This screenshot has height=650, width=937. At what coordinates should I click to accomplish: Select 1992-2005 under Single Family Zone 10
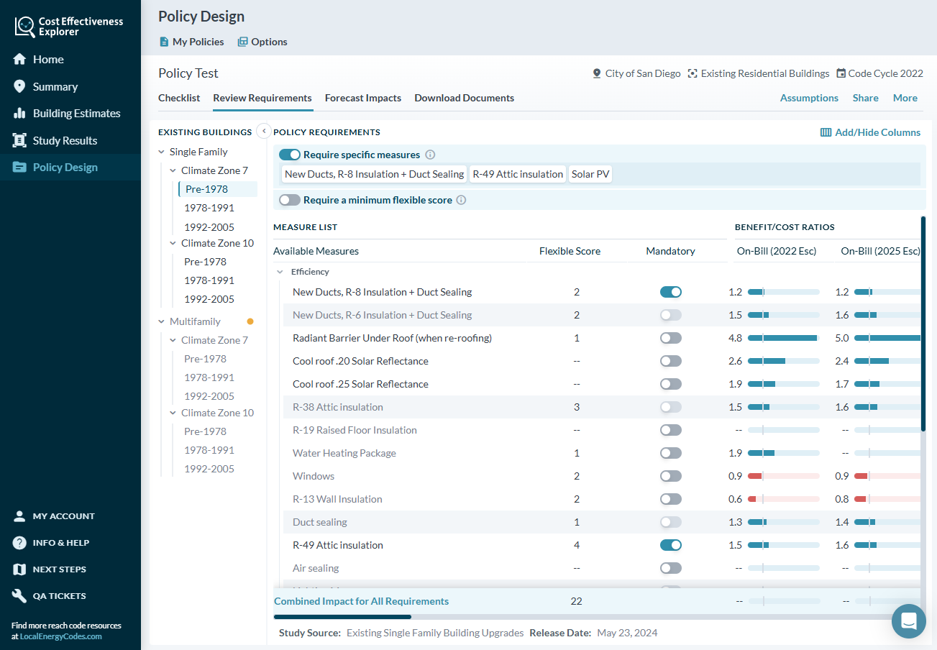[x=209, y=299]
